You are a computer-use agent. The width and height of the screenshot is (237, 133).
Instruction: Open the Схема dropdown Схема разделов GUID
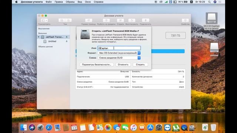(119, 58)
